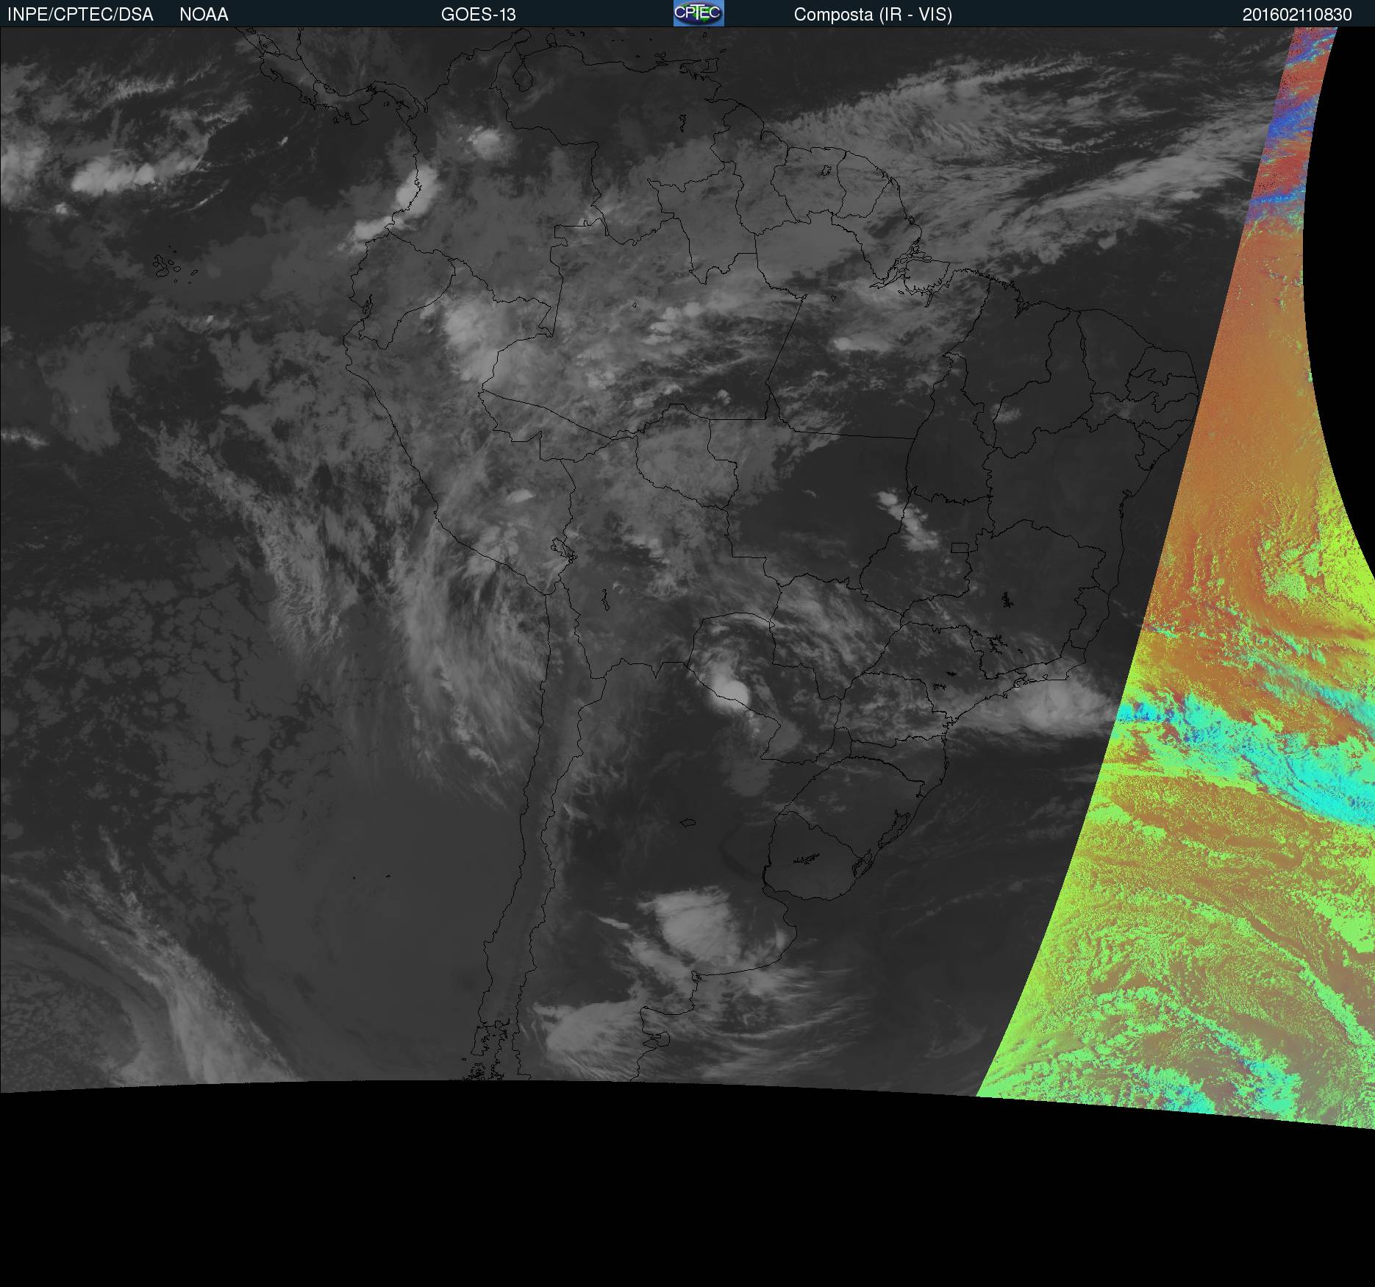This screenshot has height=1287, width=1375.
Task: Click the INPE/CPTEC/DSA header text
Action: (x=80, y=15)
